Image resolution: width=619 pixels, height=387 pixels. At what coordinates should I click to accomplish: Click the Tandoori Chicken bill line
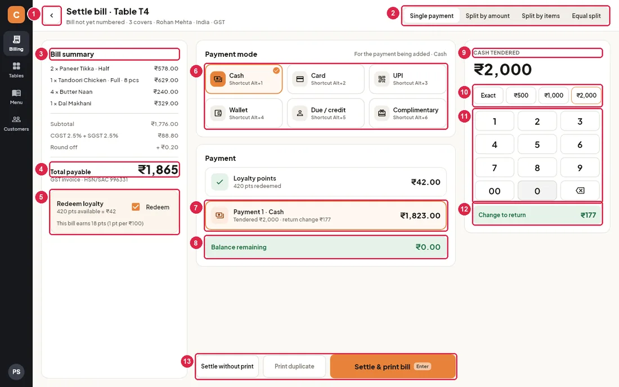114,80
